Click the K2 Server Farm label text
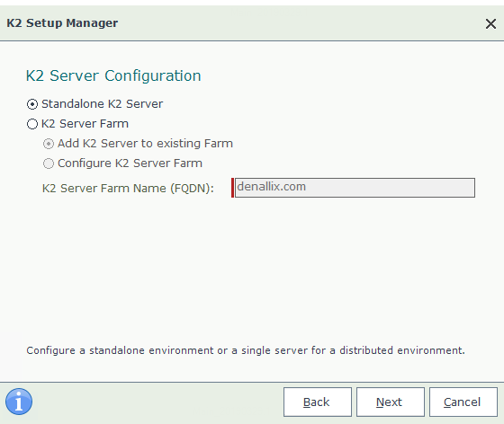The height and width of the screenshot is (424, 504). coord(85,124)
